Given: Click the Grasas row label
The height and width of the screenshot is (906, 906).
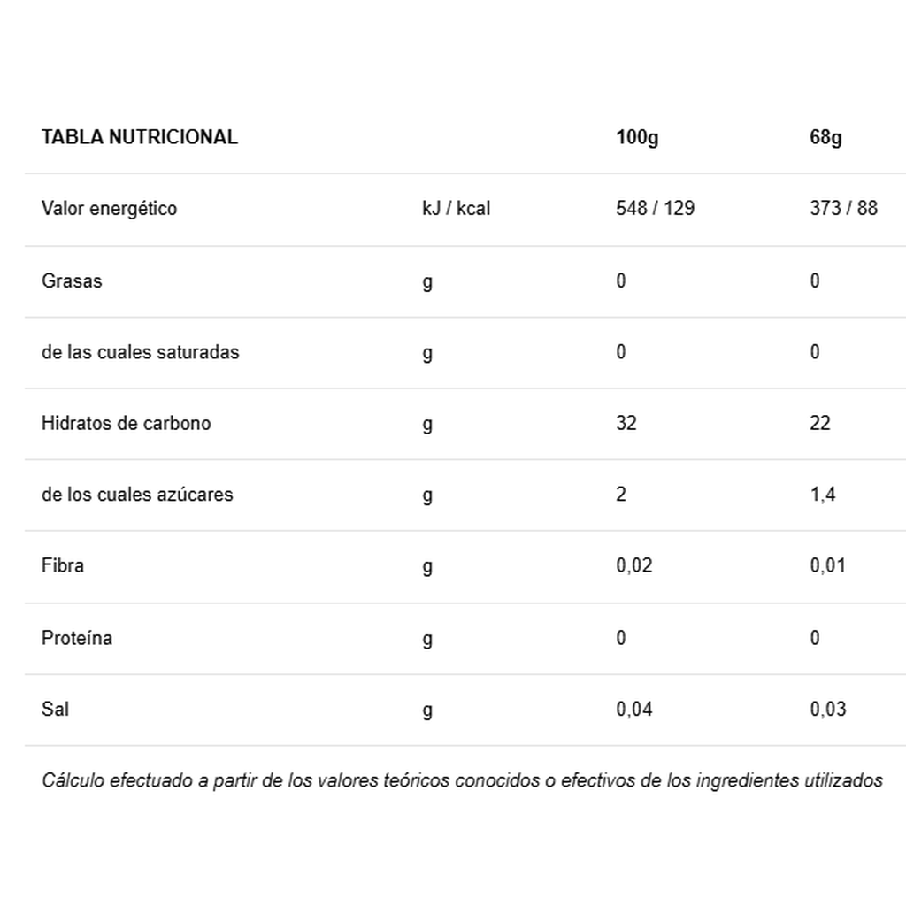Looking at the screenshot, I should click(72, 281).
